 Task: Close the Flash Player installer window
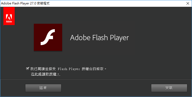click(x=188, y=3)
